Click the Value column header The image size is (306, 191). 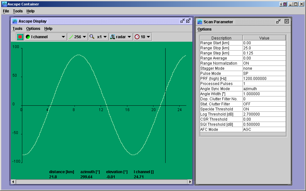(x=264, y=38)
